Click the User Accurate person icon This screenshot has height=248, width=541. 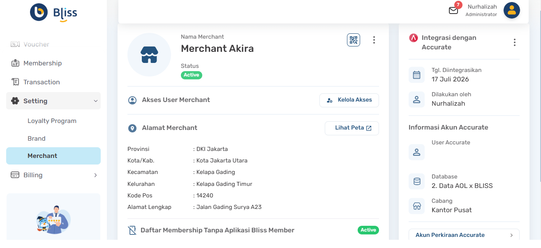click(416, 152)
